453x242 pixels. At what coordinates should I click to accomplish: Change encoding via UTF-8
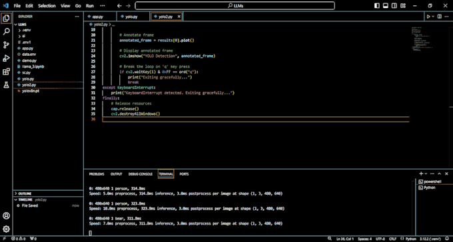pyautogui.click(x=381, y=239)
